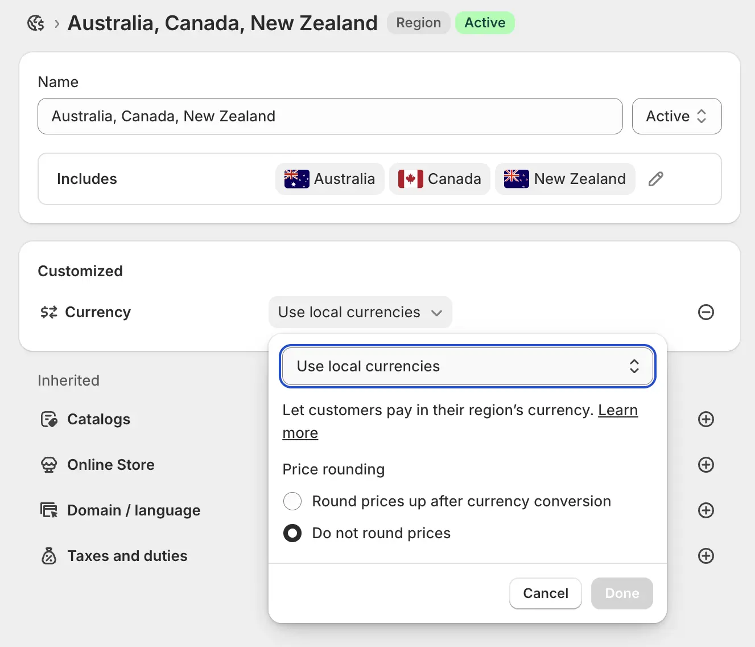Click the plus icon next to Catalogs
Viewport: 755px width, 647px height.
[706, 419]
